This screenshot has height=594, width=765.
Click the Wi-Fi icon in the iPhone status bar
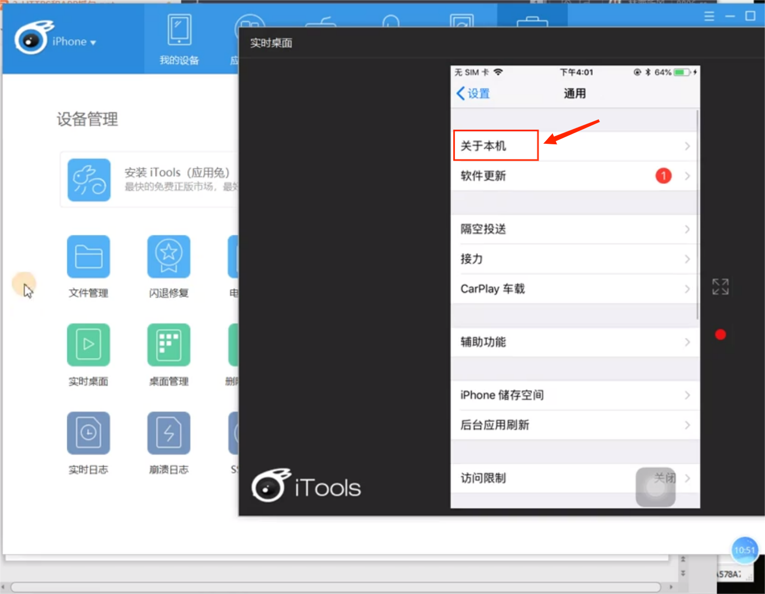(498, 72)
